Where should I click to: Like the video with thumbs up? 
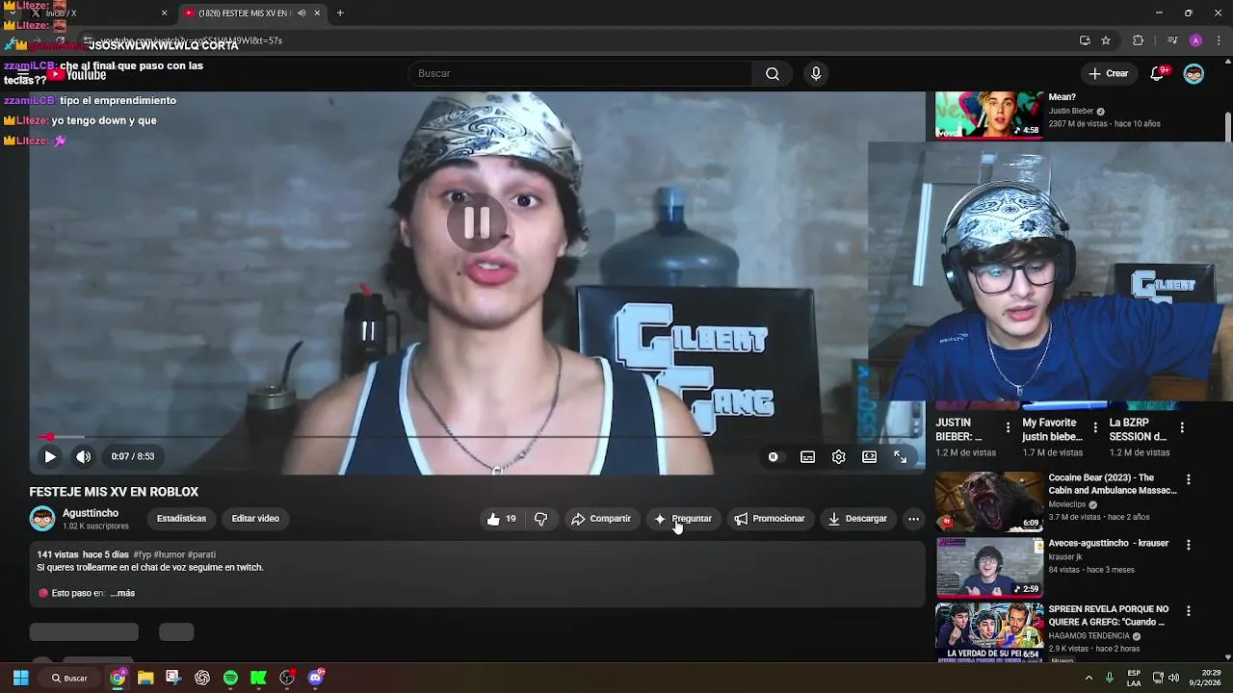501,519
